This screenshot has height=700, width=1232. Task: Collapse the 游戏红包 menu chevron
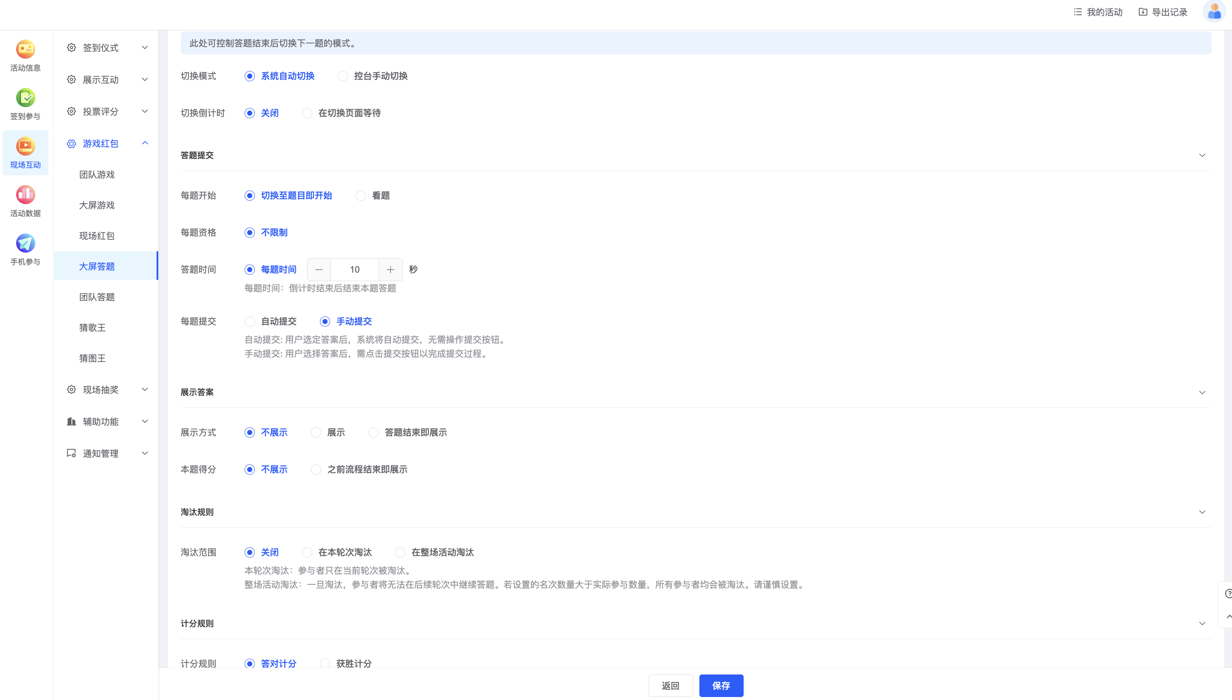pyautogui.click(x=145, y=143)
